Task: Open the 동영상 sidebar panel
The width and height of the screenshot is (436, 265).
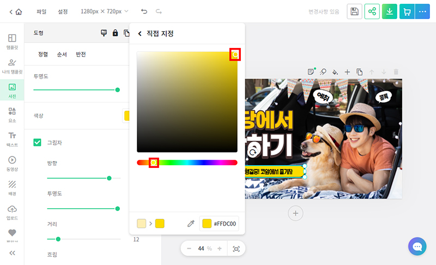Action: 12,164
